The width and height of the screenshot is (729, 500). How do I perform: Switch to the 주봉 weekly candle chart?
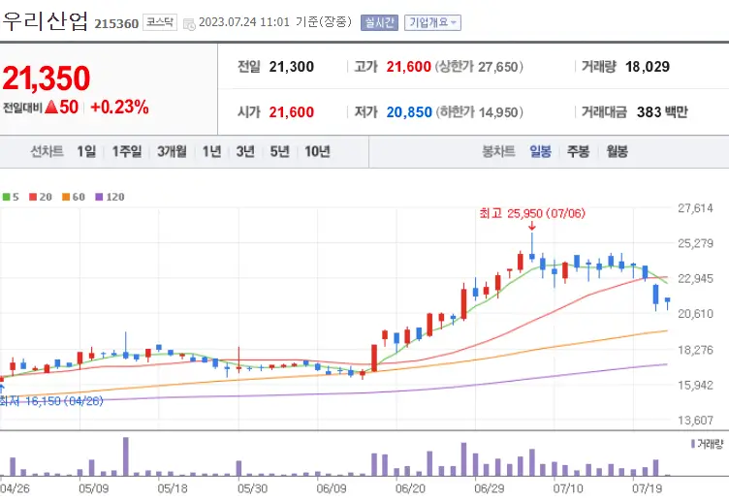point(579,151)
